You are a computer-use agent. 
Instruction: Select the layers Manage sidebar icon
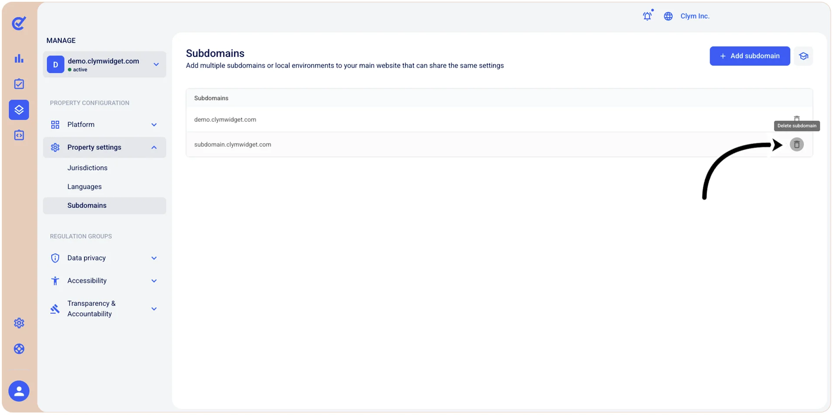point(19,110)
